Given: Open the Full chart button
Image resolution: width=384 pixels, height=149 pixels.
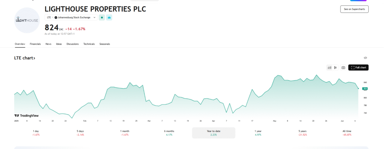Looking at the screenshot, I should point(358,67).
